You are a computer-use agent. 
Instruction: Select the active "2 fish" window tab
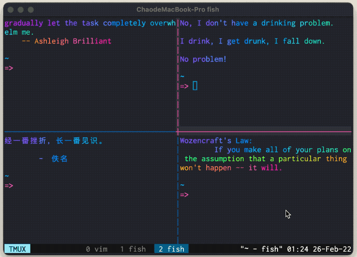tap(171, 249)
